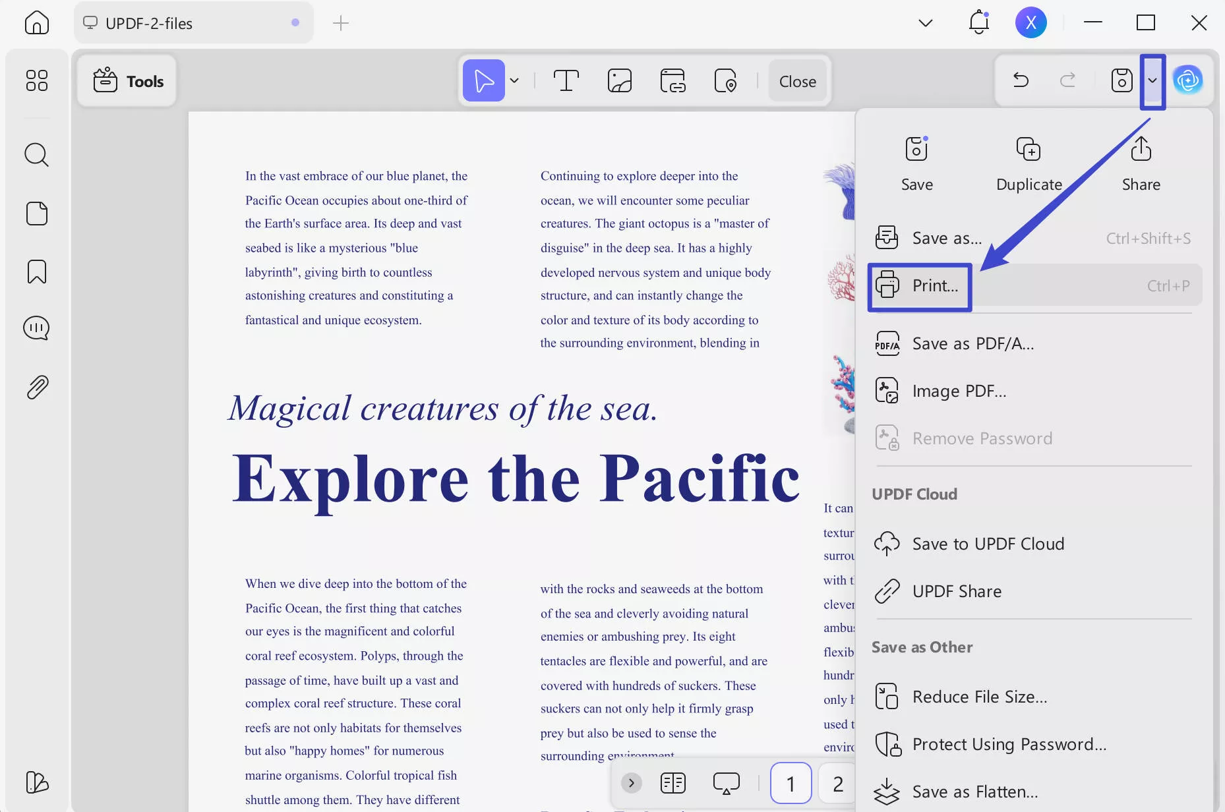1225x812 pixels.
Task: Choose Print from the save menu
Action: pos(935,285)
